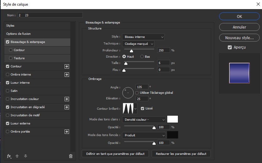The width and height of the screenshot is (262, 163).
Task: Delete effect with the trash icon
Action: 71,156
